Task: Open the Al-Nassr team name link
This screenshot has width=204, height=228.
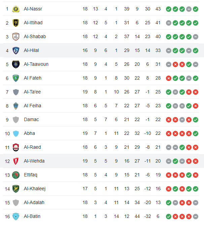Action: (33, 9)
